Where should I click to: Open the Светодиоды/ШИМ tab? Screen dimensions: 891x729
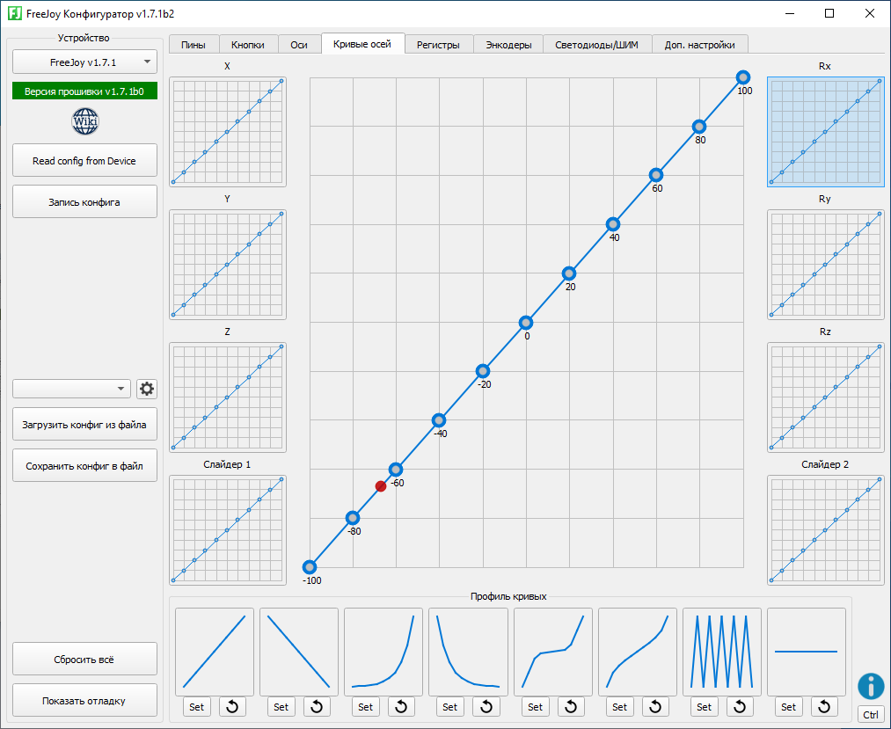click(597, 45)
